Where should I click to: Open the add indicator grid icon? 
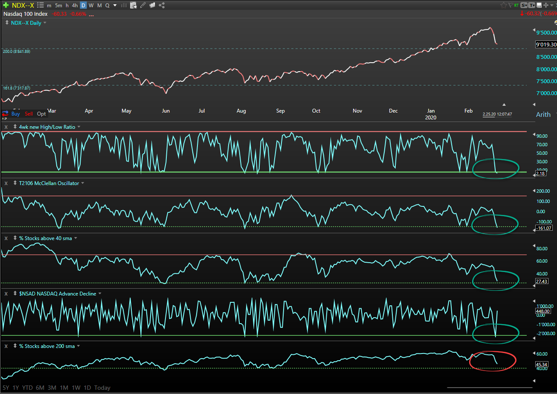[133, 6]
